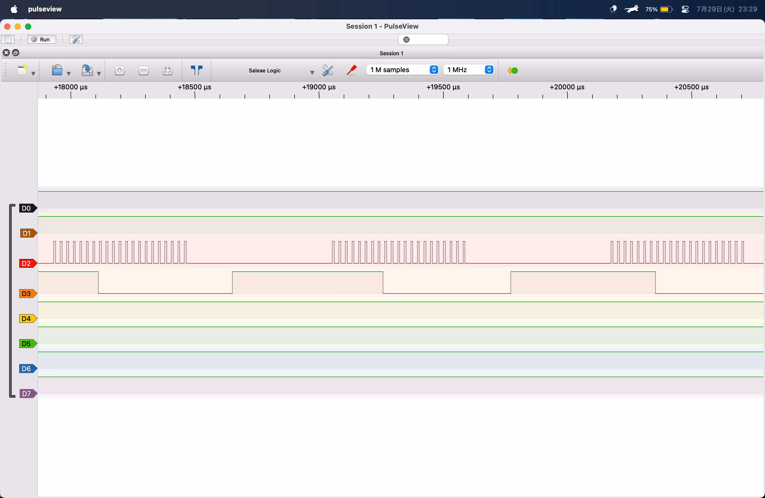
Task: Open macOS Control Center icon
Action: click(x=685, y=9)
